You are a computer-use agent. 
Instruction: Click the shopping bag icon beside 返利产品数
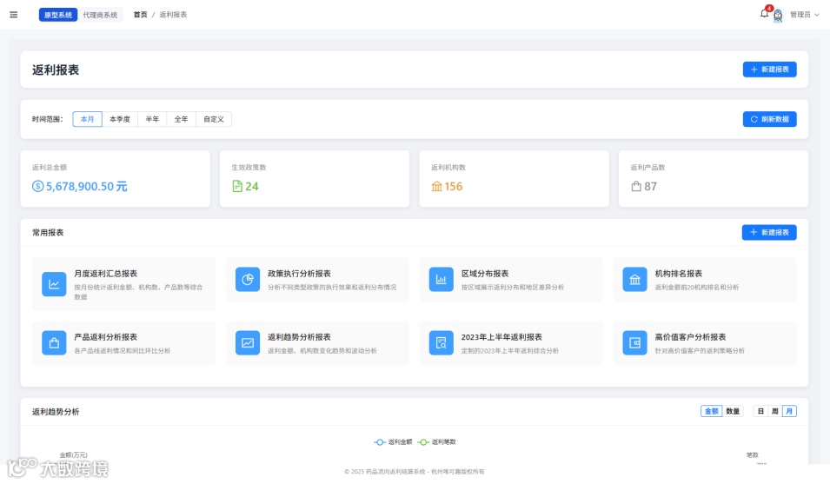[x=636, y=186]
